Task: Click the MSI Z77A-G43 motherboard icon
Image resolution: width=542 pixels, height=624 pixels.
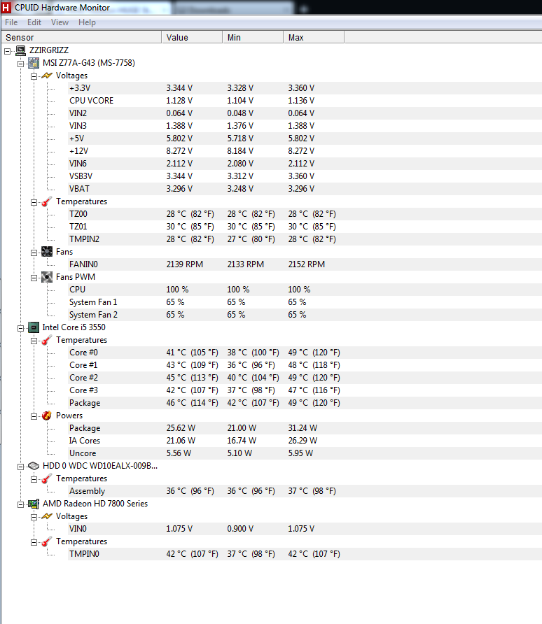Action: [x=34, y=63]
